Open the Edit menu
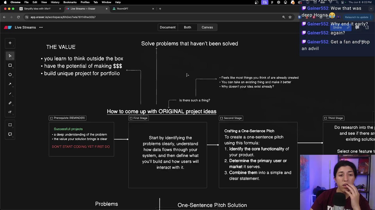Screen dimensions: 375x210 click(35, 2)
